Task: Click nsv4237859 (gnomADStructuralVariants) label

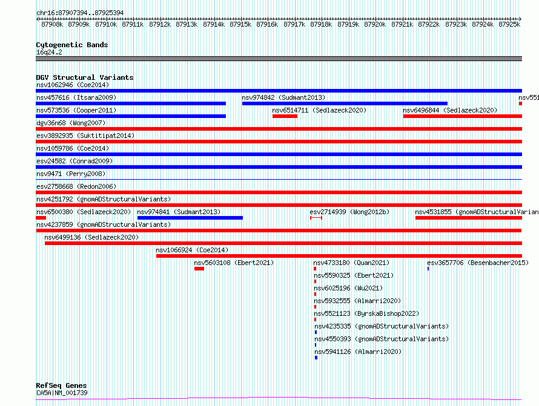Action: point(104,224)
